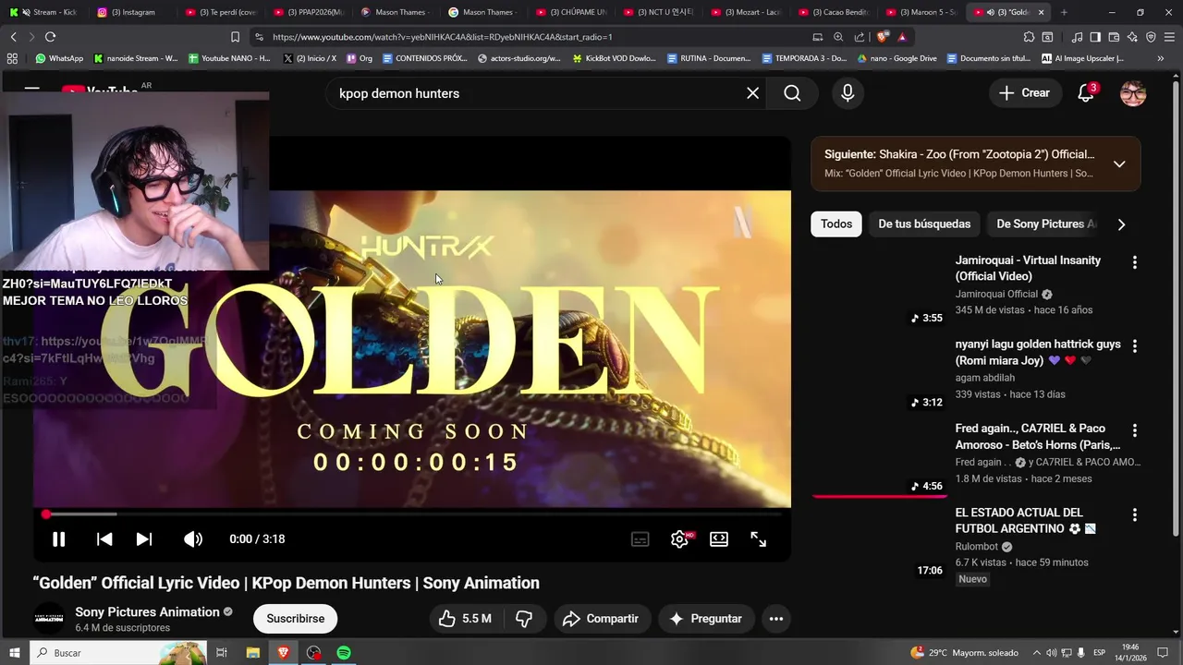Screen dimensions: 1183x665
Task: Open YouTube notifications bell
Action: click(1087, 93)
